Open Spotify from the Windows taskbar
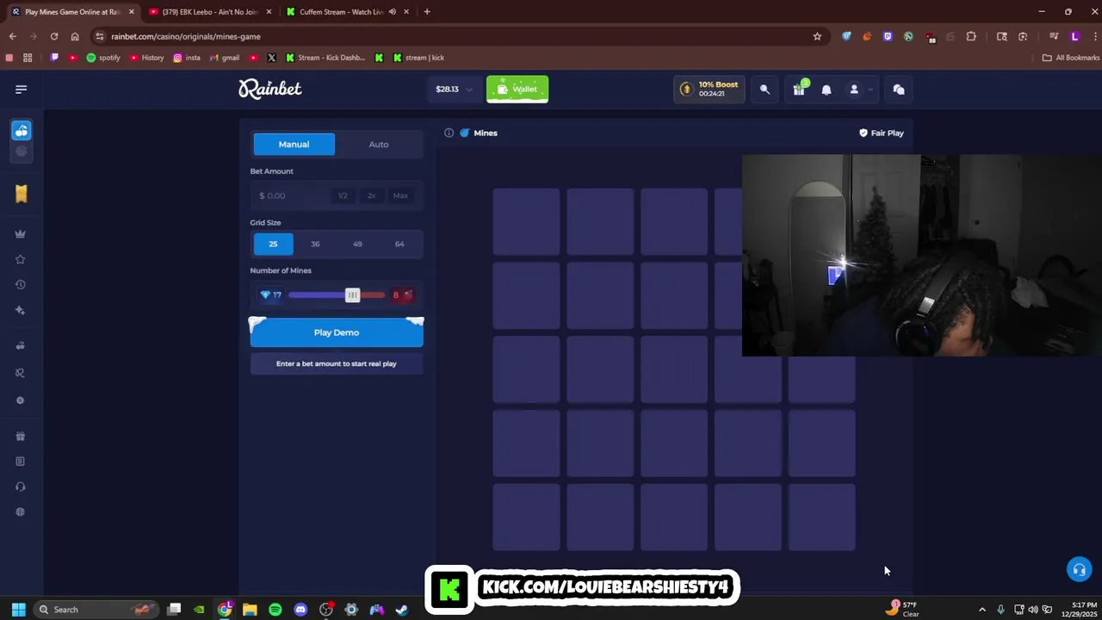The width and height of the screenshot is (1102, 620). 275,610
